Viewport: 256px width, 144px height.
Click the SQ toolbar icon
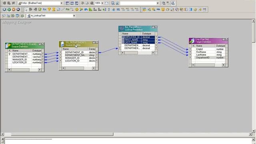click(x=118, y=10)
